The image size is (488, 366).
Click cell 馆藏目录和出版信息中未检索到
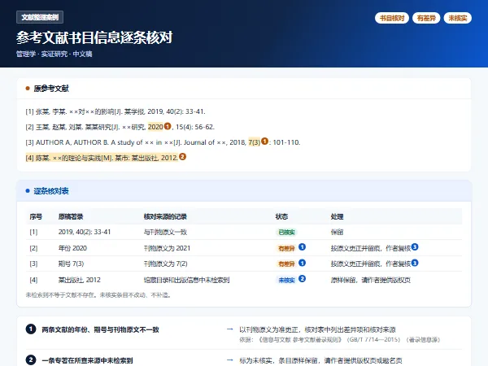click(186, 280)
